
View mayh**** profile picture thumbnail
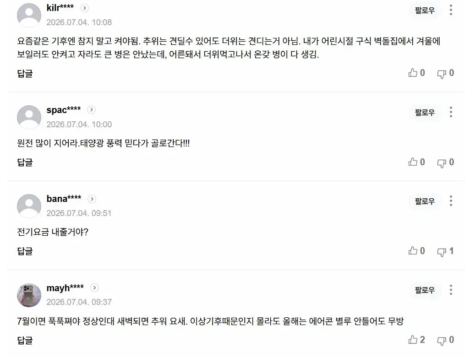pos(29,295)
